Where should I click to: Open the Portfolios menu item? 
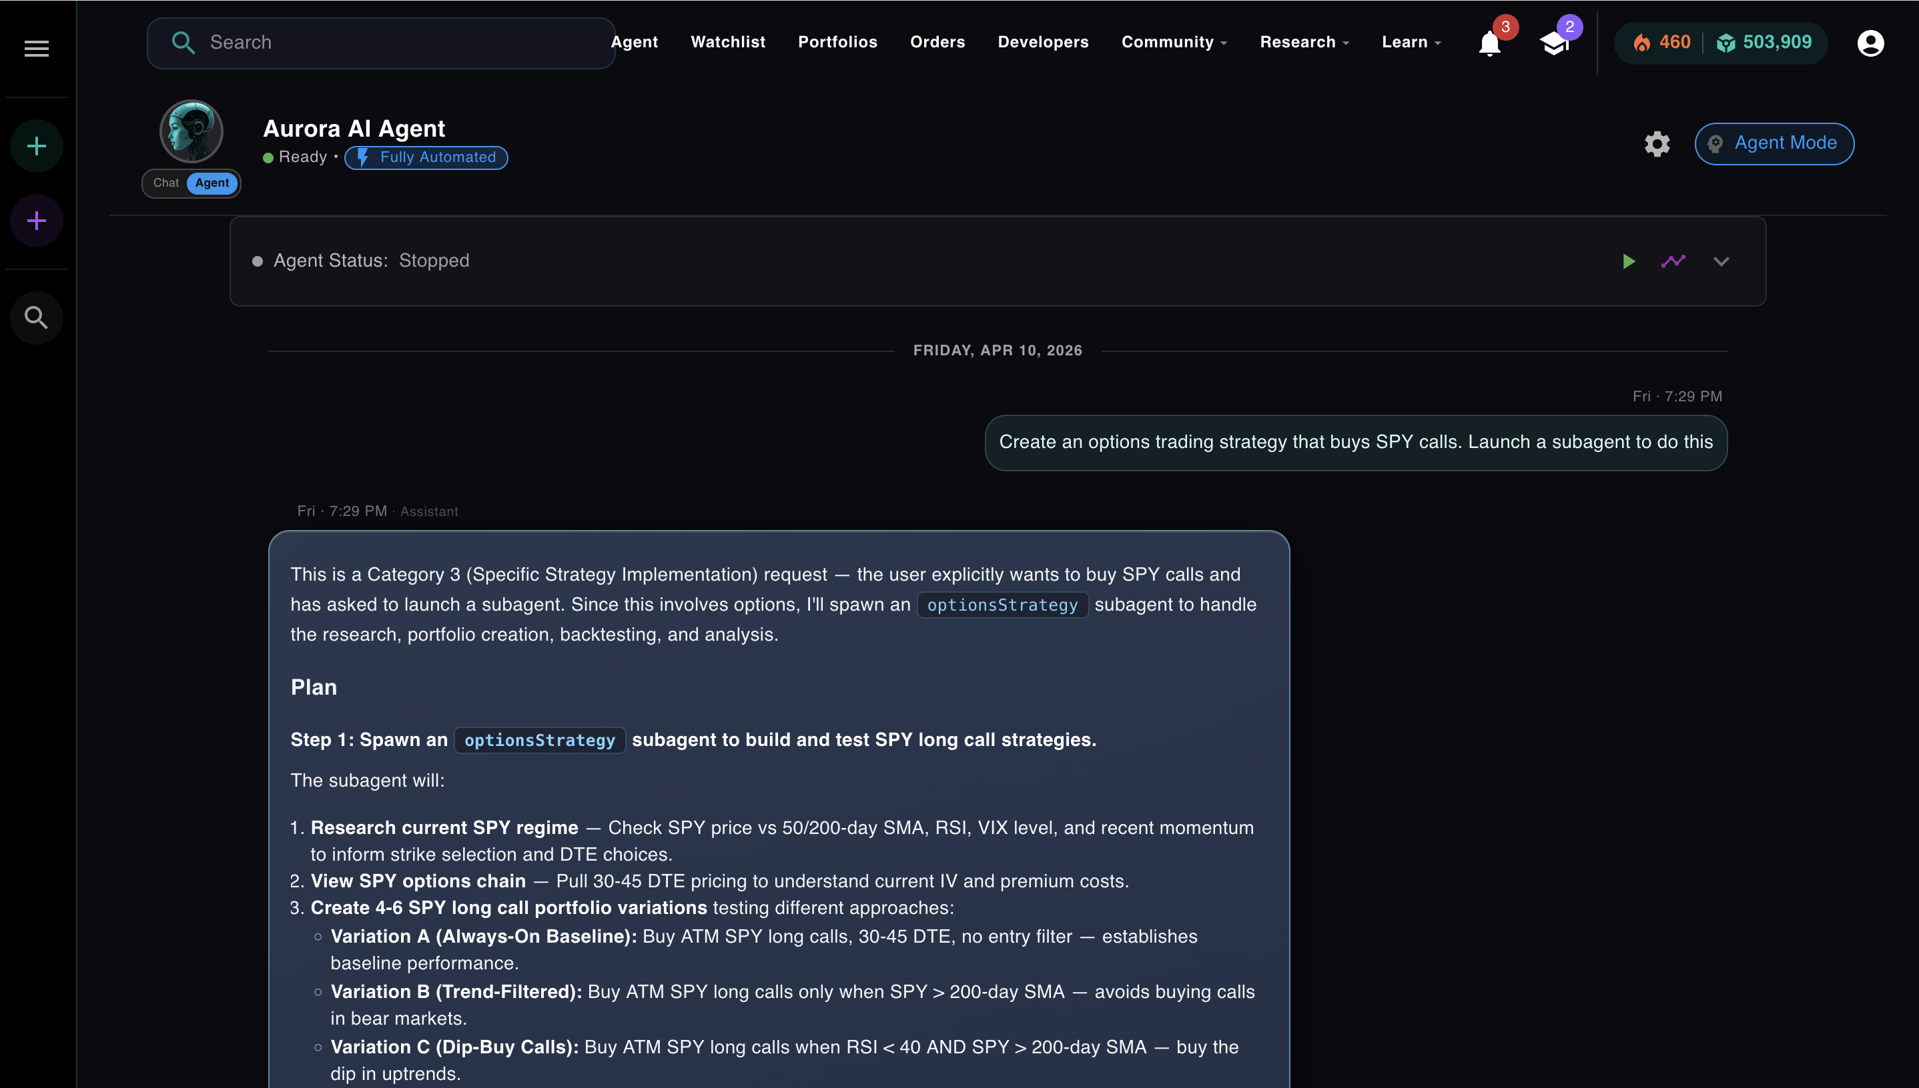tap(837, 42)
